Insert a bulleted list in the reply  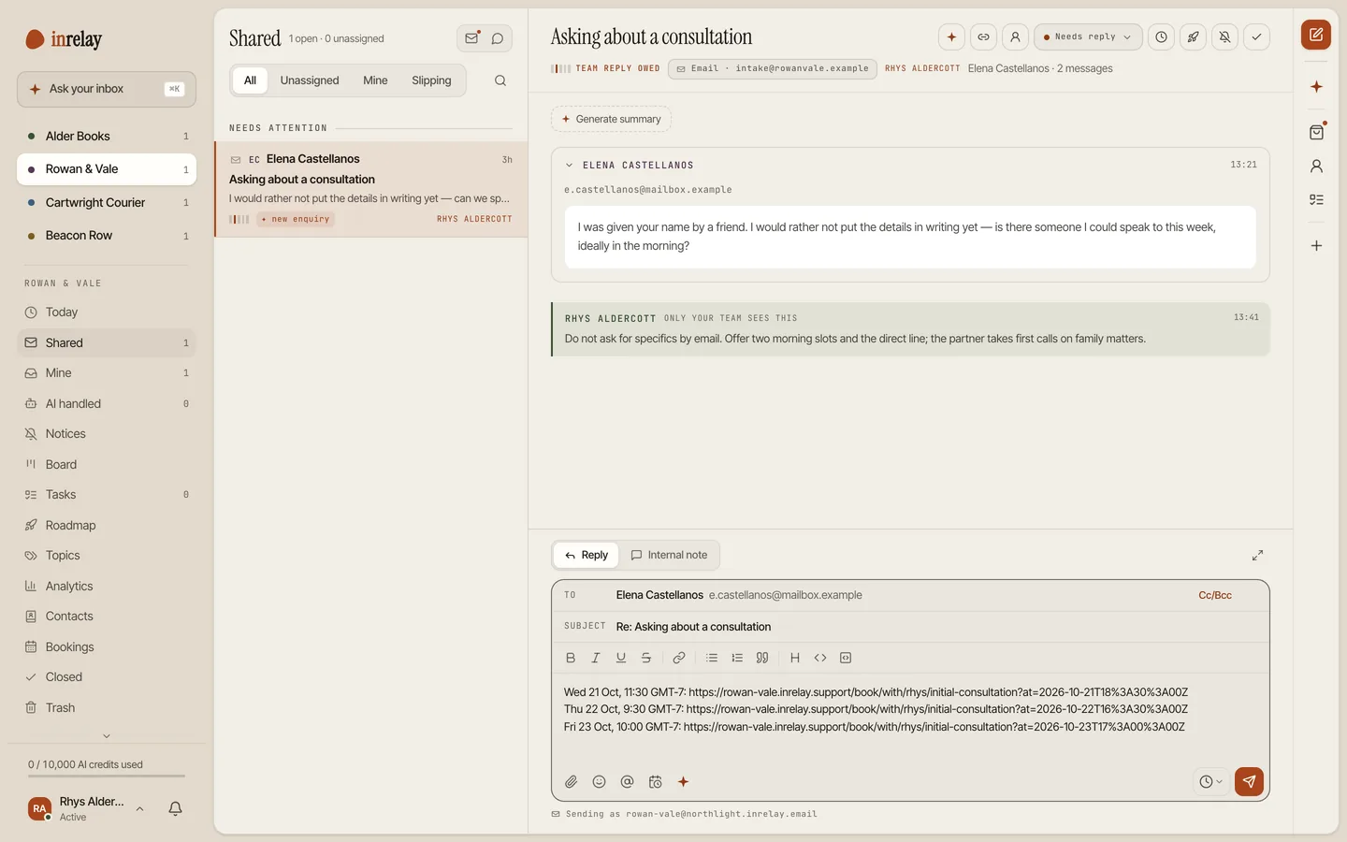712,658
